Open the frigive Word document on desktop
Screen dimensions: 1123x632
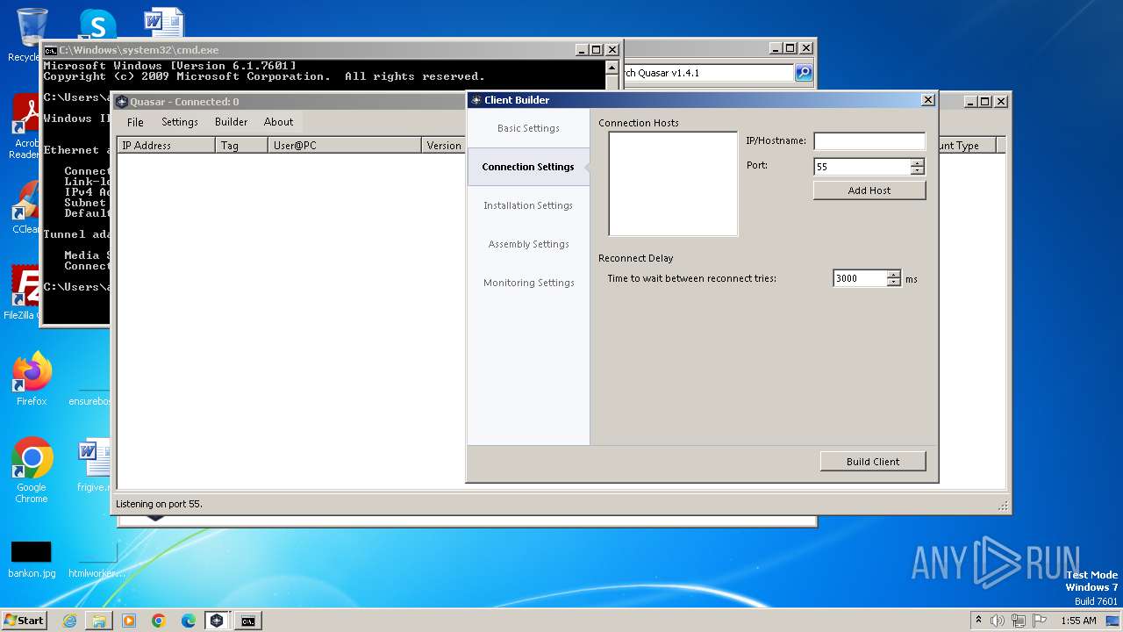point(95,465)
